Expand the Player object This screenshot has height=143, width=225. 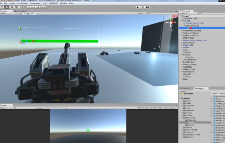[182, 48]
